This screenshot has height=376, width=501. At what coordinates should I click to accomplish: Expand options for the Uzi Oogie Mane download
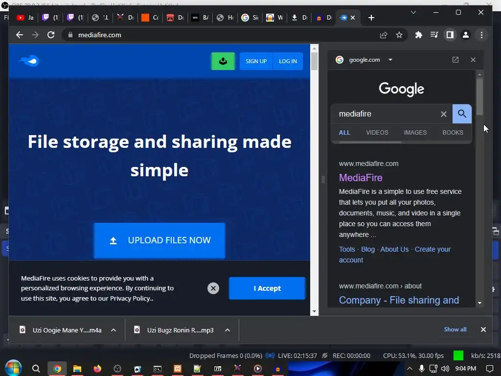[x=114, y=330]
